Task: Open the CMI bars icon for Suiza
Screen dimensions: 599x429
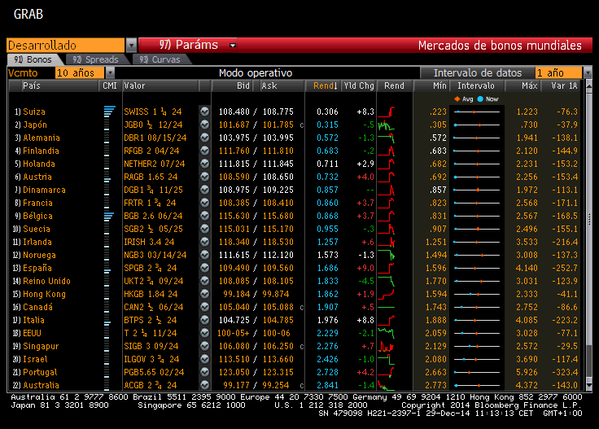Action: click(x=109, y=112)
